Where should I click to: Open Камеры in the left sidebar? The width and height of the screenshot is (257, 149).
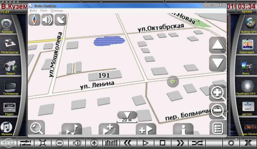7,26
